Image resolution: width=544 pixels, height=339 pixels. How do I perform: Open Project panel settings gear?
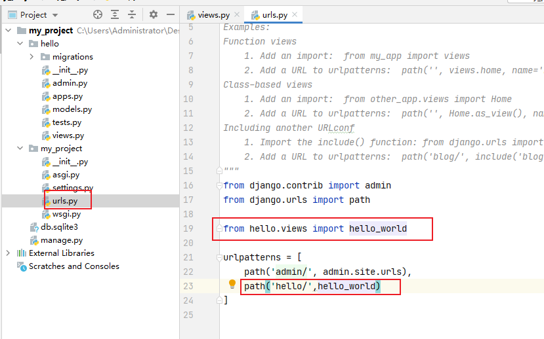[154, 14]
